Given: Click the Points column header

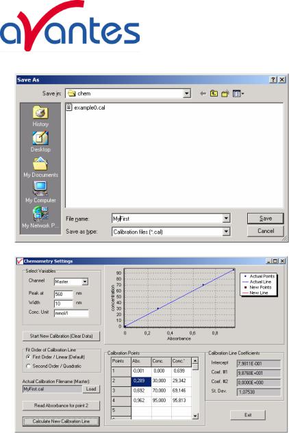Looking at the screenshot, I should (x=121, y=361).
